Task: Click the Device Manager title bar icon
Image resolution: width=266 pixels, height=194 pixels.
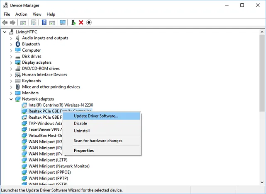Action: 5,5
